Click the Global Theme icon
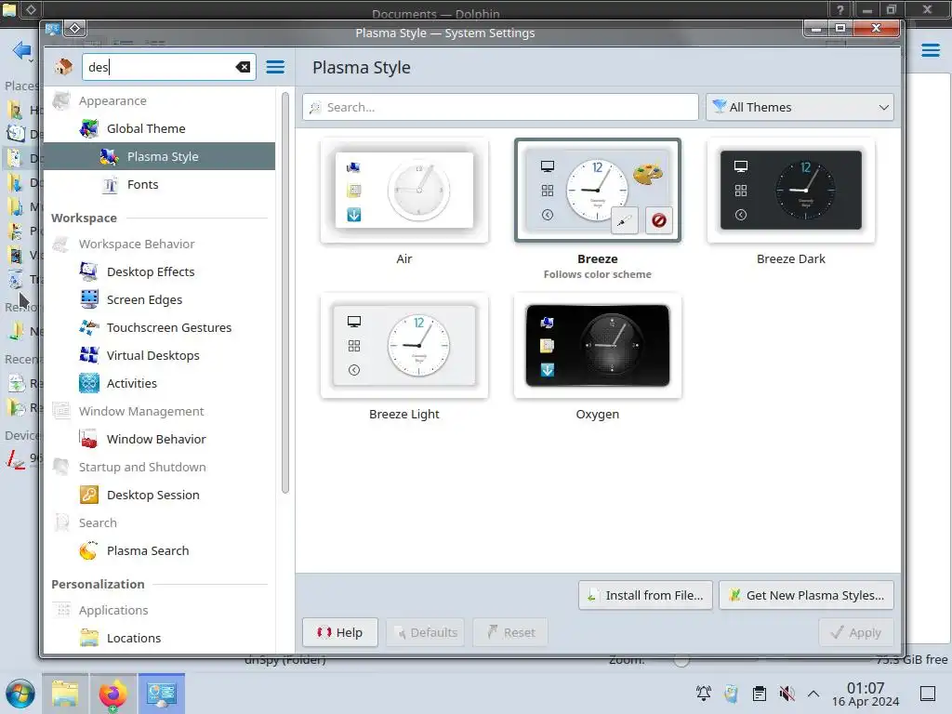Image resolution: width=952 pixels, height=714 pixels. (89, 128)
